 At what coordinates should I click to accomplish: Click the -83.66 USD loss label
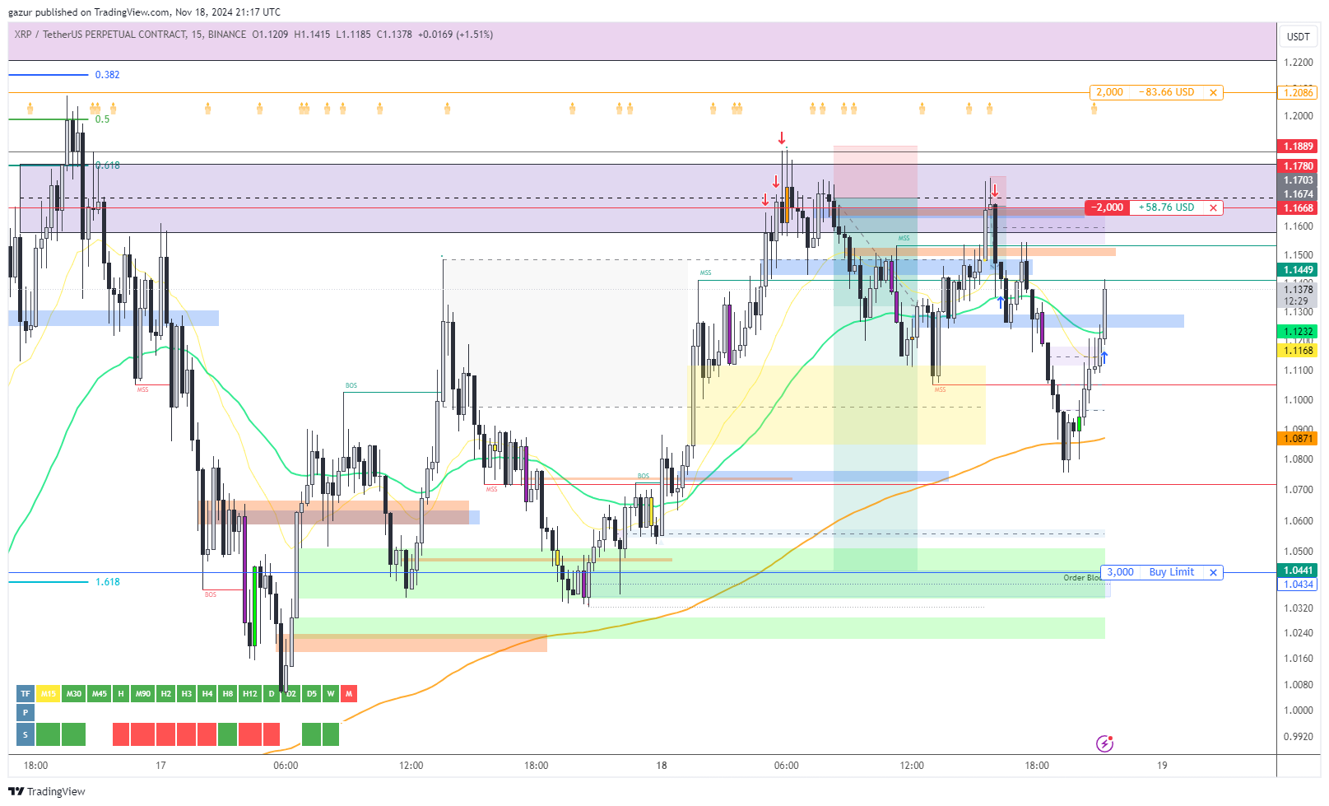pos(1167,92)
